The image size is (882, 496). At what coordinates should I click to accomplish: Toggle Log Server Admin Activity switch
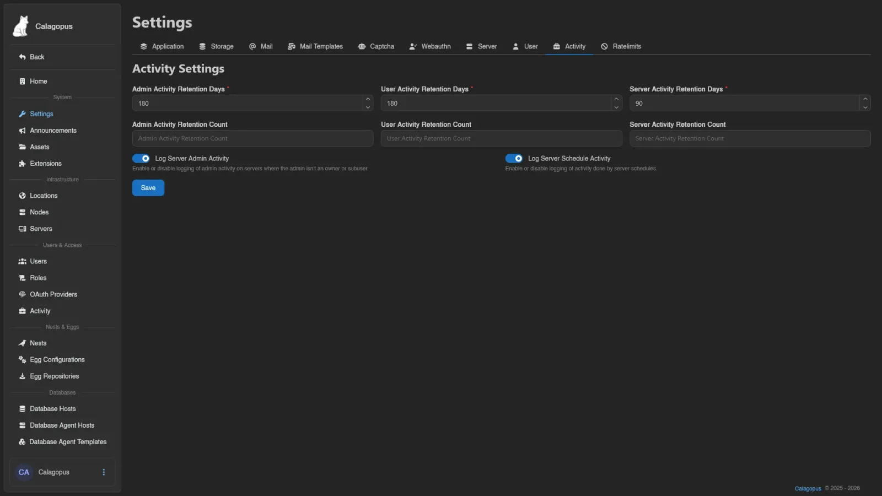click(141, 158)
